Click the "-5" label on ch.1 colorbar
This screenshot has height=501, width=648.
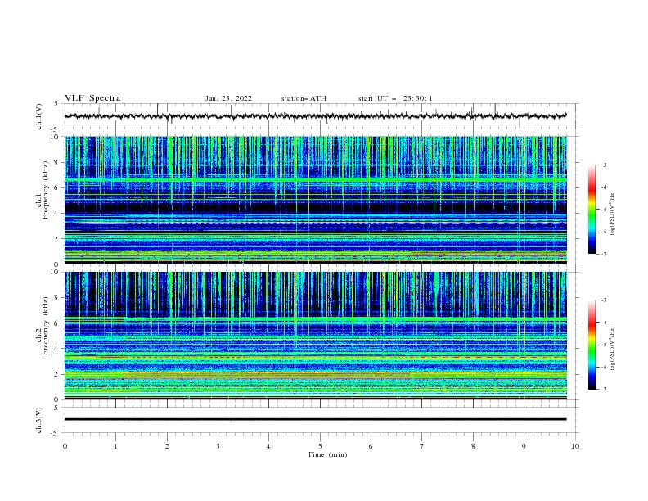604,210
